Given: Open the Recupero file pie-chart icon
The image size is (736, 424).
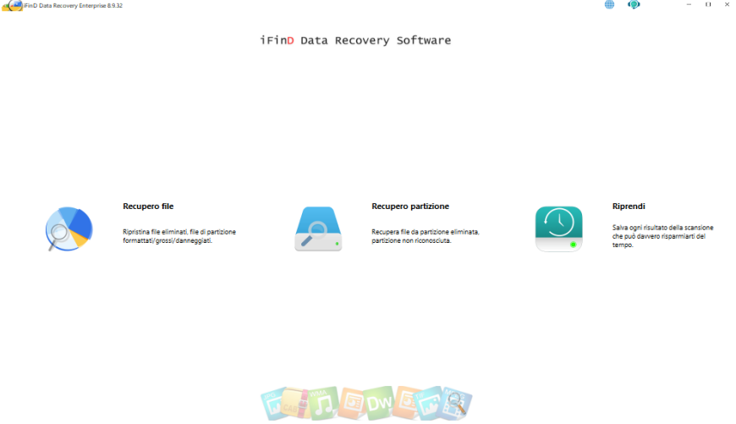Looking at the screenshot, I should pyautogui.click(x=69, y=229).
